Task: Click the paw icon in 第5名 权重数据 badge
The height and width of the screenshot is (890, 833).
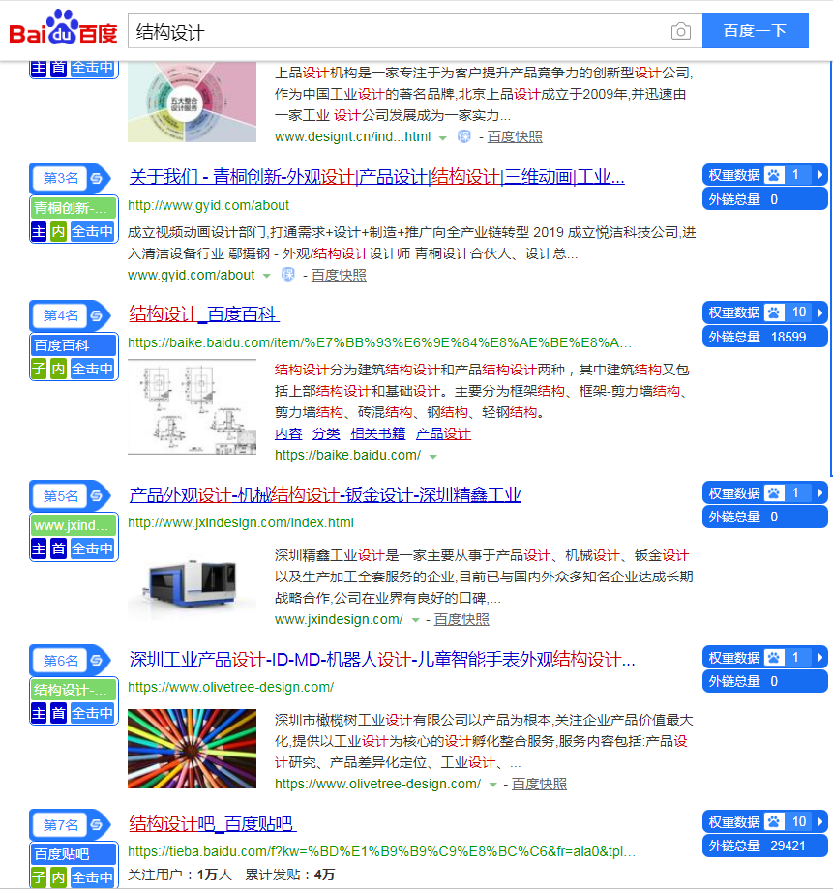Action: (774, 493)
